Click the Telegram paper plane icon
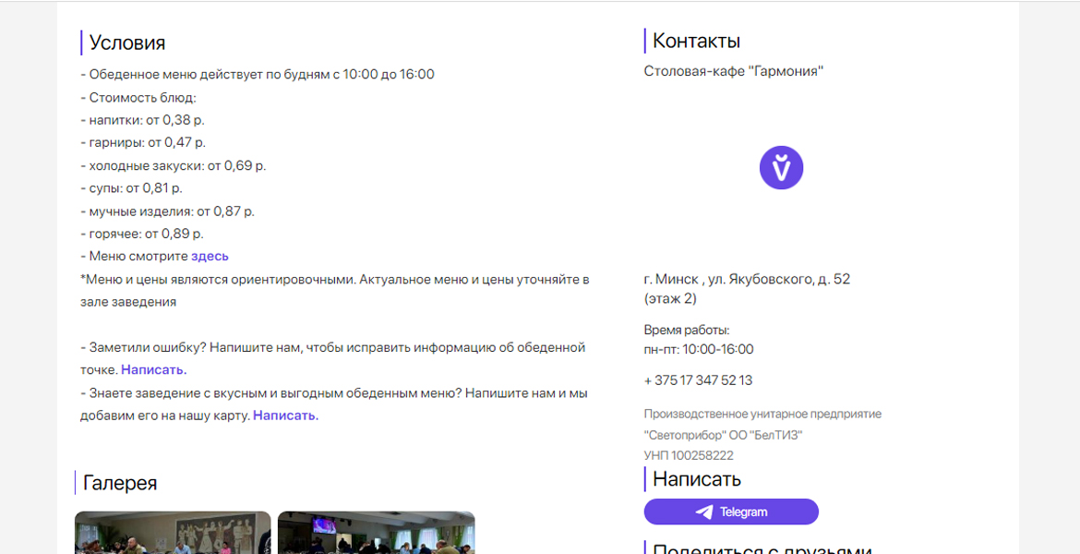Viewport: 1080px width, 554px height. pos(704,512)
